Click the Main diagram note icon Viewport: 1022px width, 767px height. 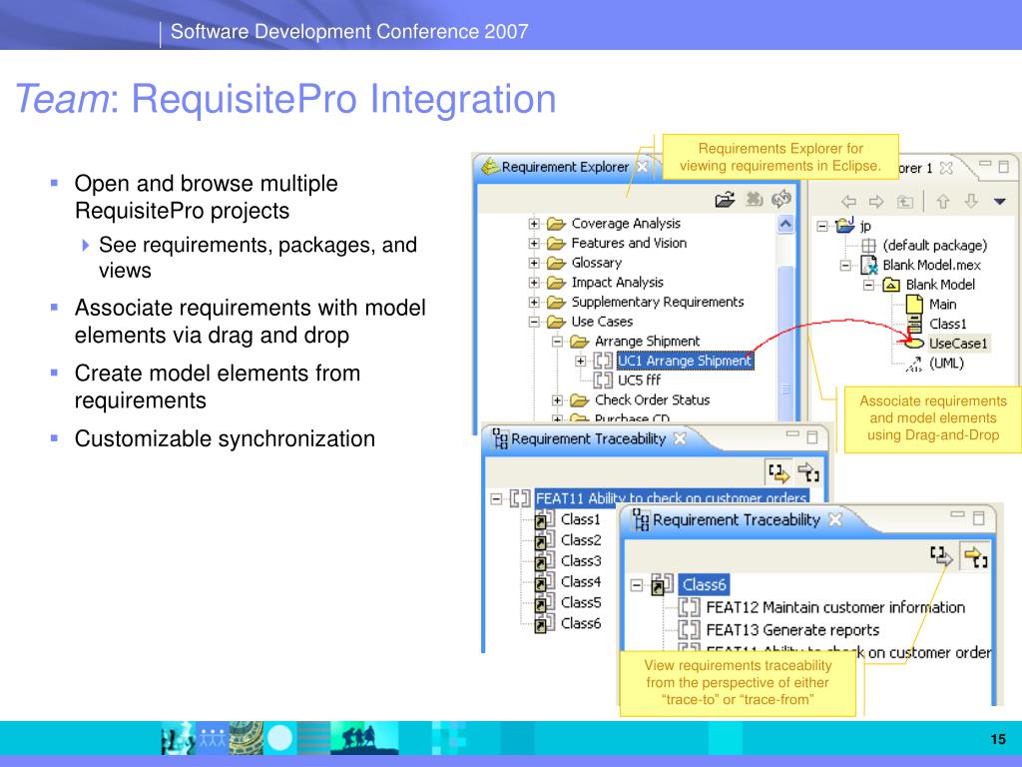914,304
